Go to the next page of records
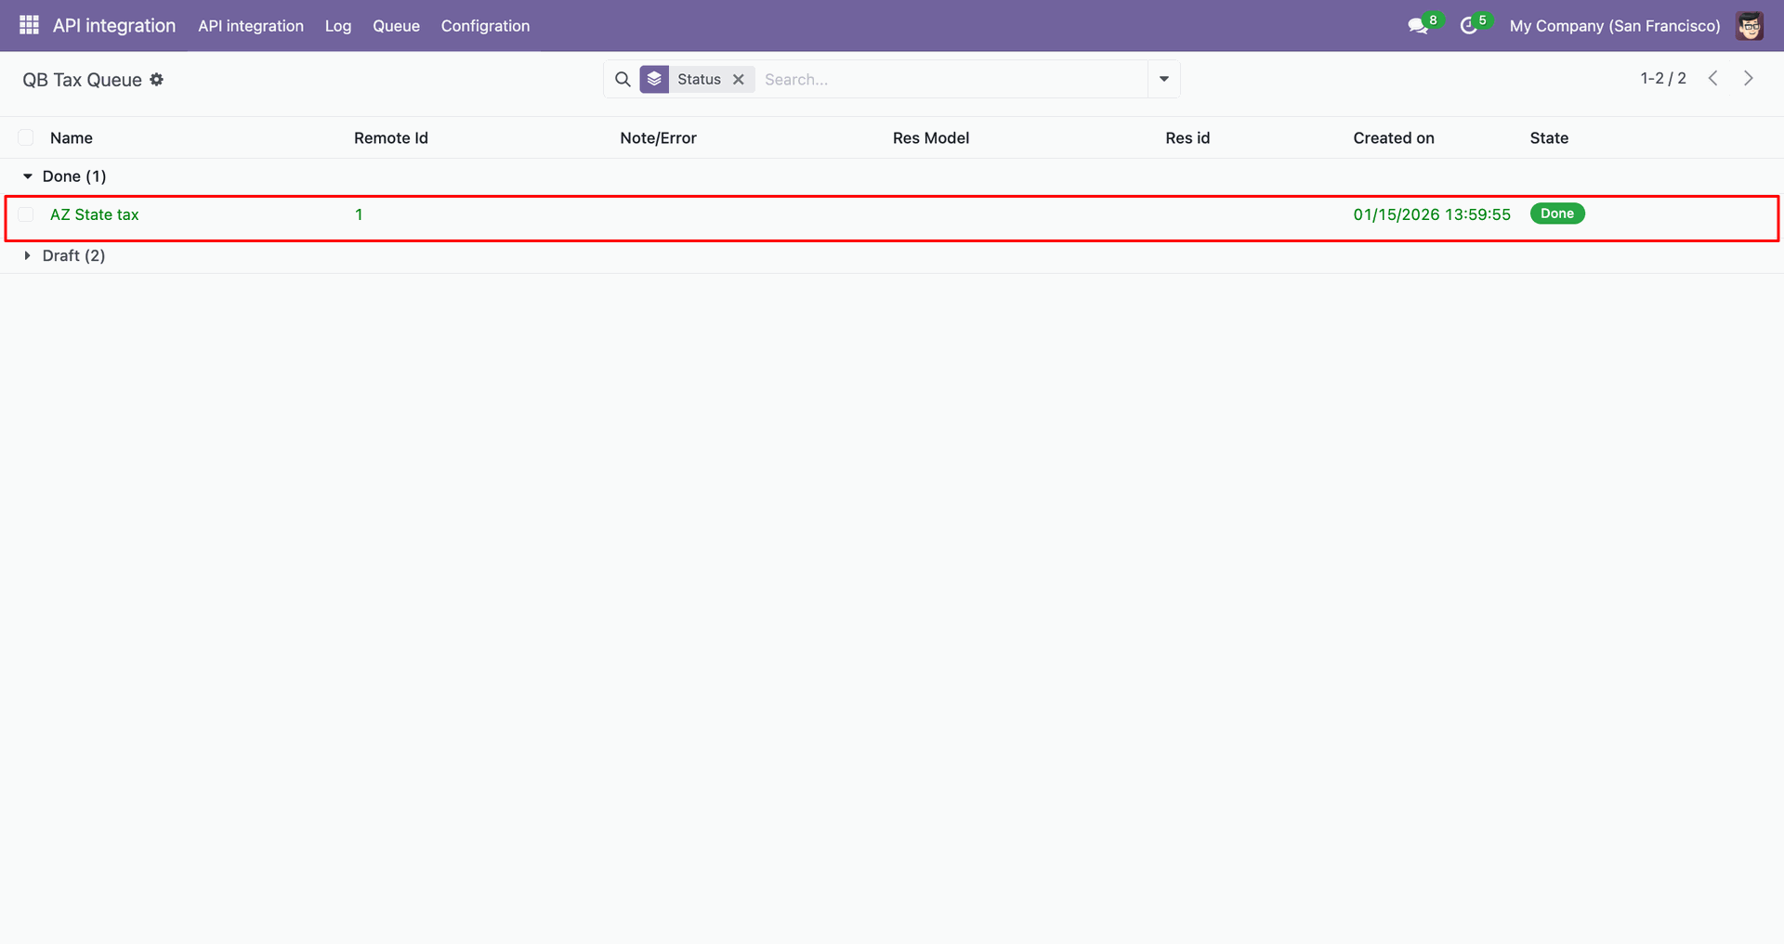 pyautogui.click(x=1748, y=78)
